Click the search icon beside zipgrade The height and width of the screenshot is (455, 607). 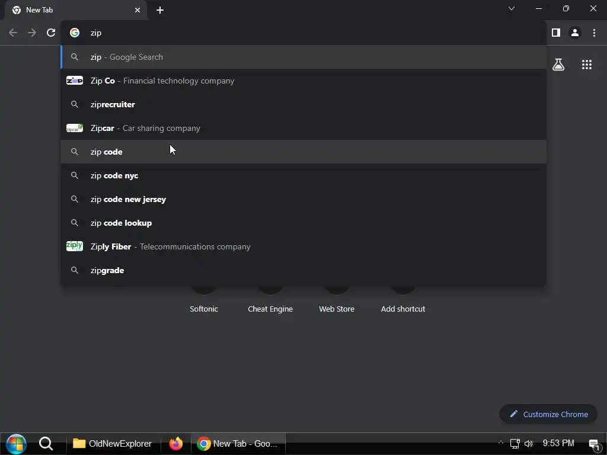(75, 270)
